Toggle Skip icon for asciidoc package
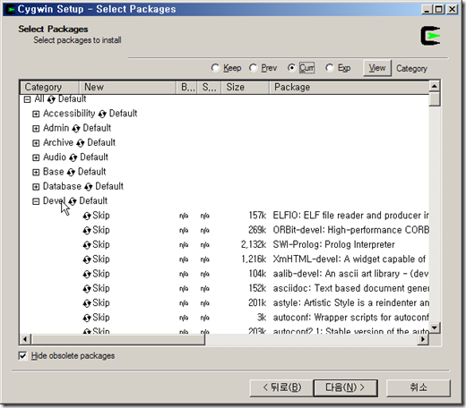Viewport: 466px width, 408px height. pyautogui.click(x=87, y=289)
